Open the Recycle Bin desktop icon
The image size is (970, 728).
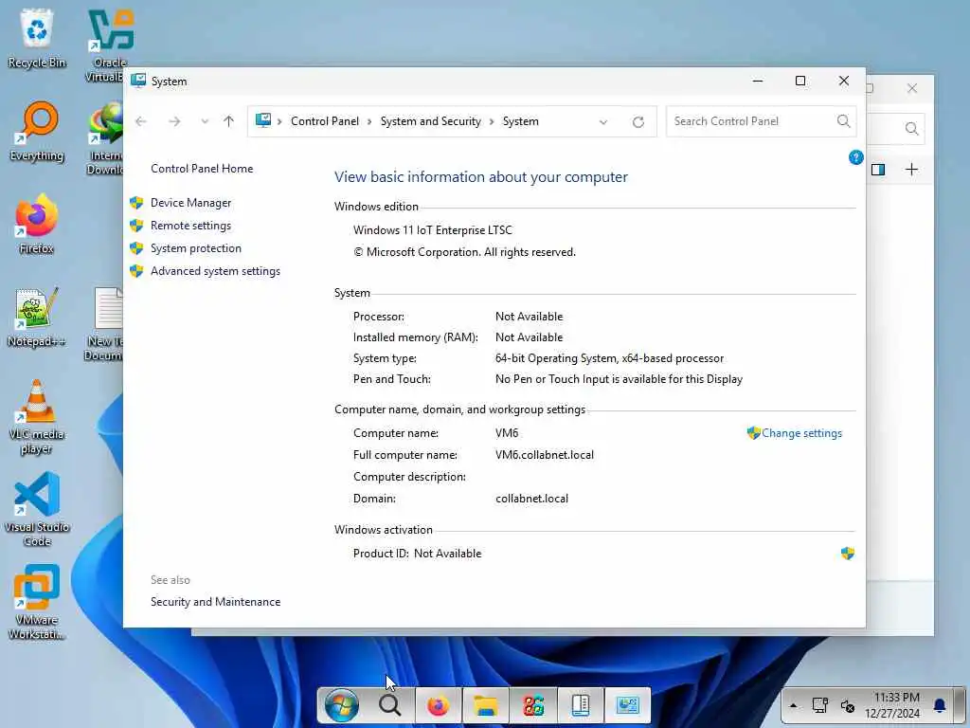[x=37, y=39]
